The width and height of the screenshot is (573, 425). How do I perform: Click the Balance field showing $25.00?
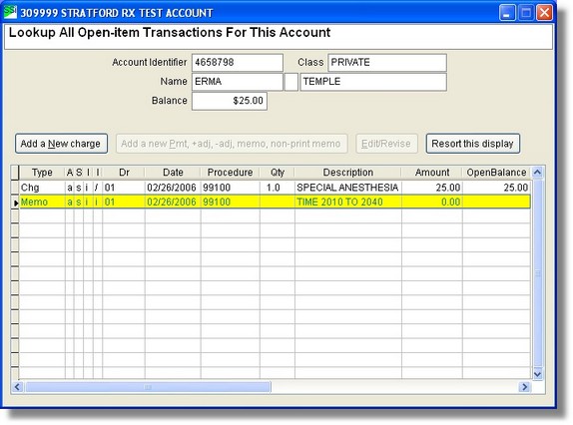point(230,101)
